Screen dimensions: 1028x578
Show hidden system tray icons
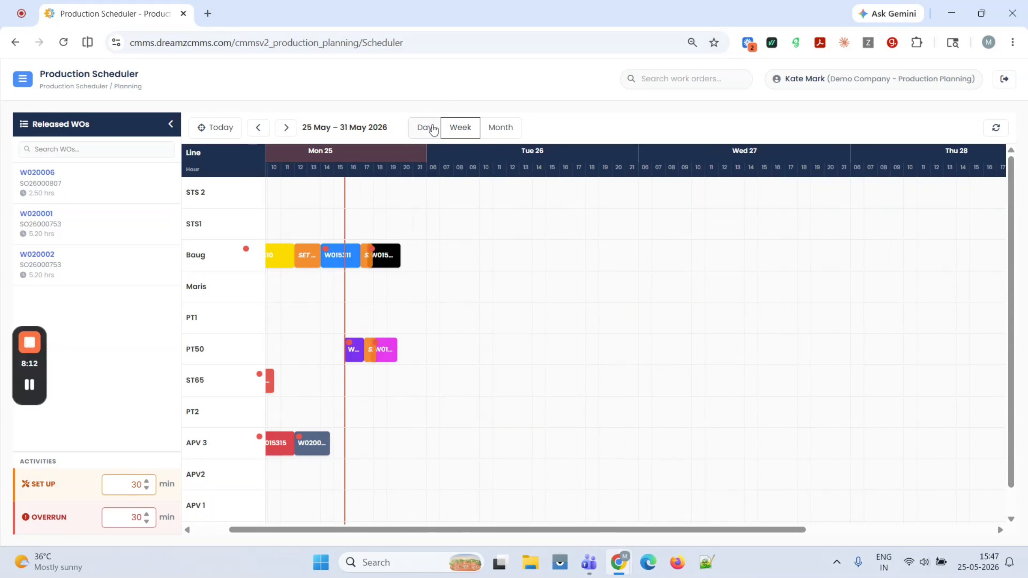[x=837, y=562]
